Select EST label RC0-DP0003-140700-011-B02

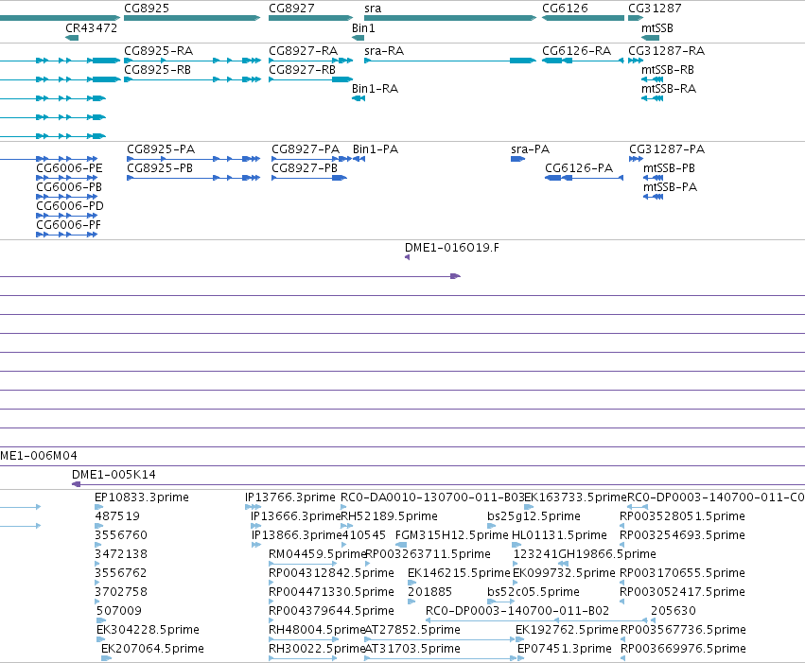tap(517, 611)
